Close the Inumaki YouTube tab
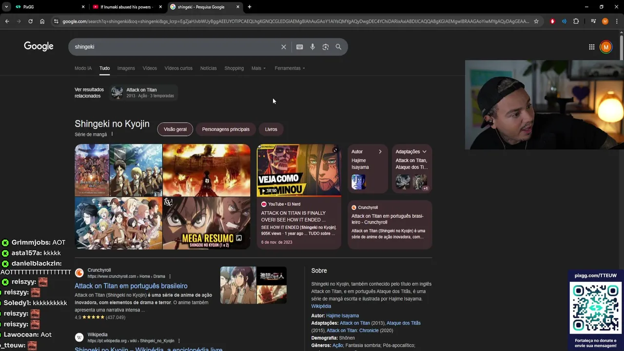 160,7
